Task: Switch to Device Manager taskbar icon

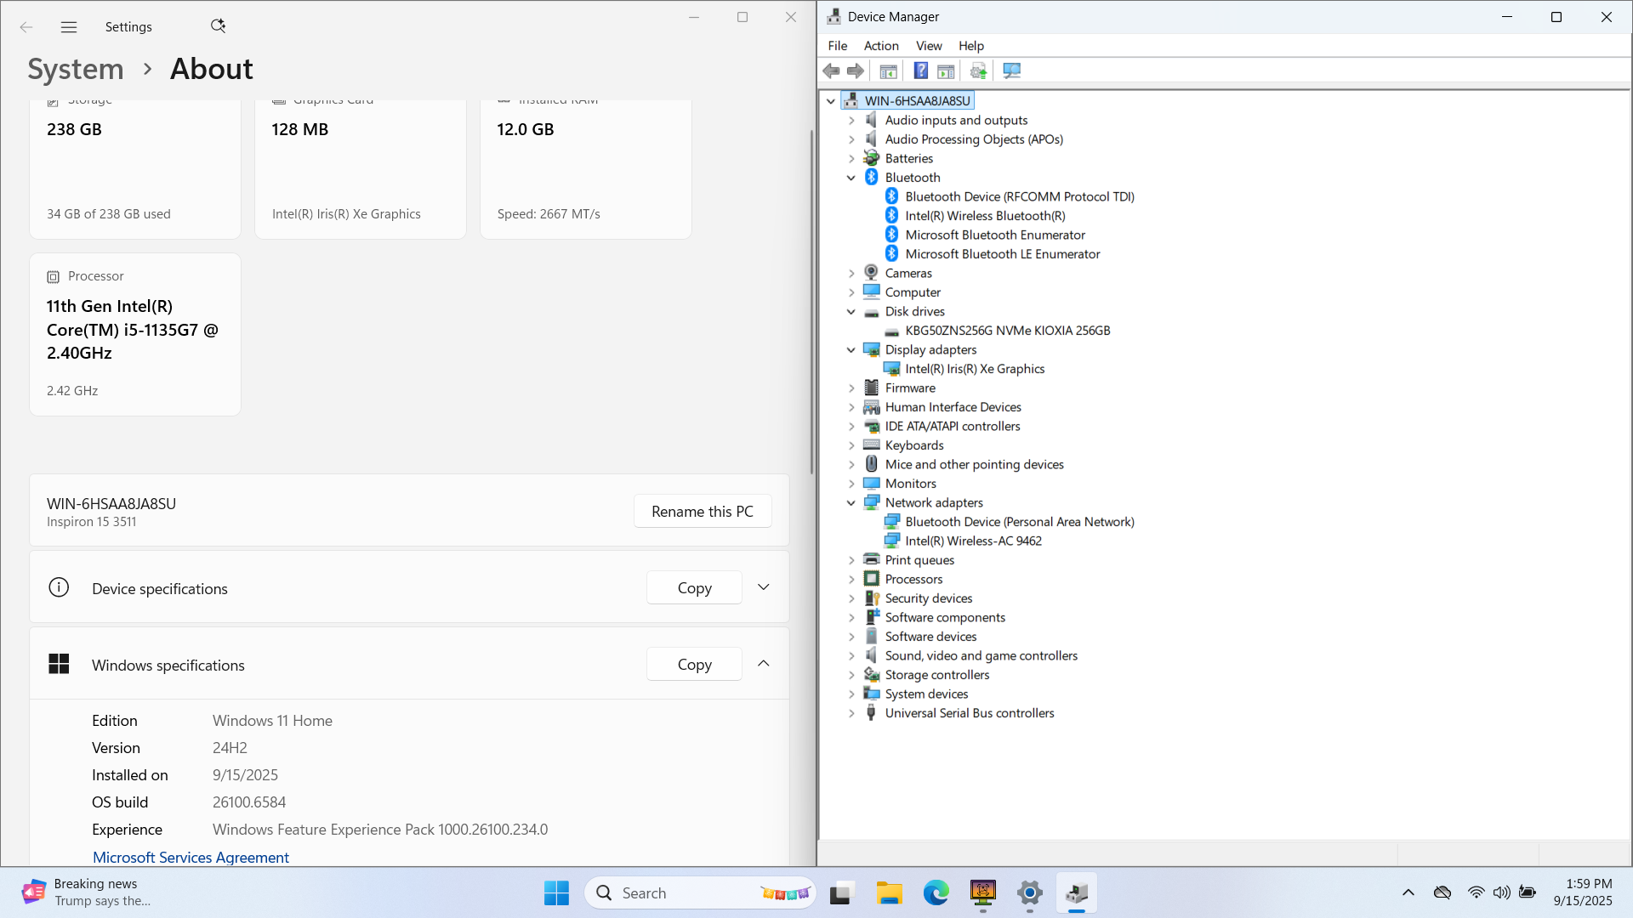Action: pos(1077,892)
